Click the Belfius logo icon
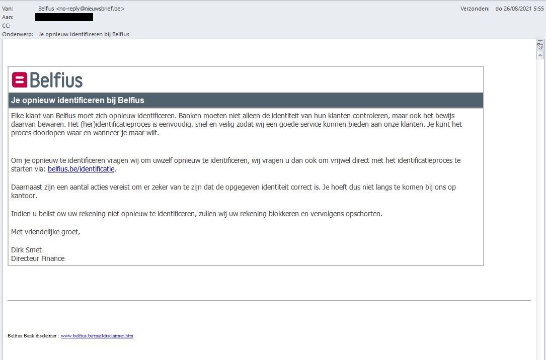The height and width of the screenshot is (360, 546). point(48,79)
